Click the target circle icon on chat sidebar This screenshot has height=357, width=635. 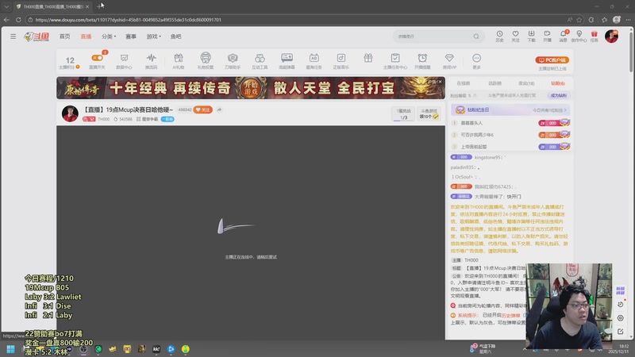click(x=621, y=318)
